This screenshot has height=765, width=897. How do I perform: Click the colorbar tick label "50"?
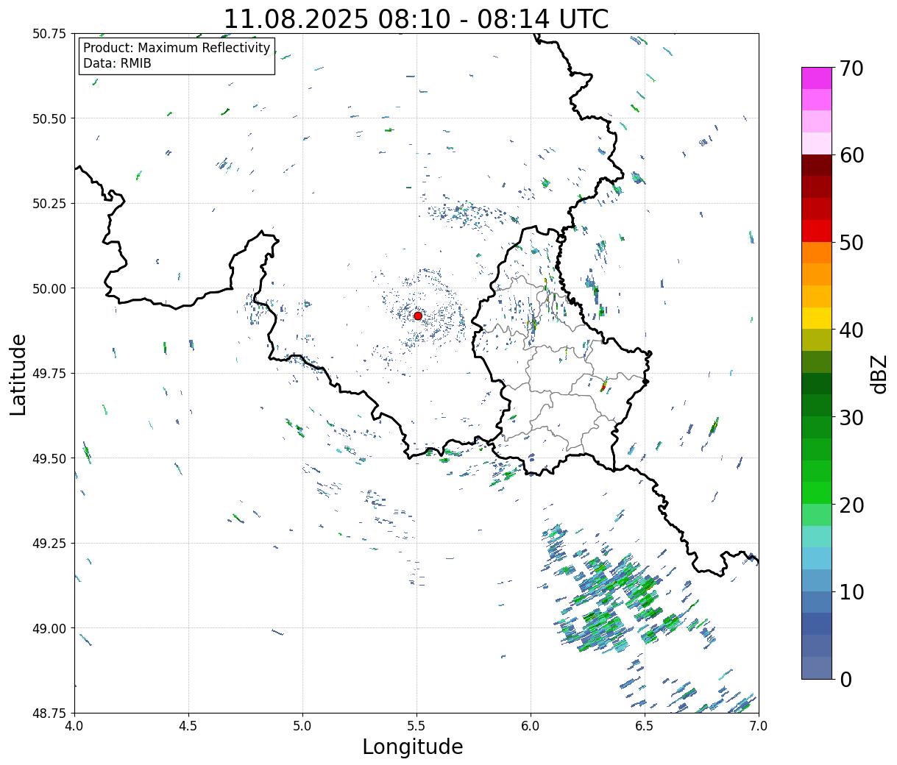pyautogui.click(x=851, y=243)
